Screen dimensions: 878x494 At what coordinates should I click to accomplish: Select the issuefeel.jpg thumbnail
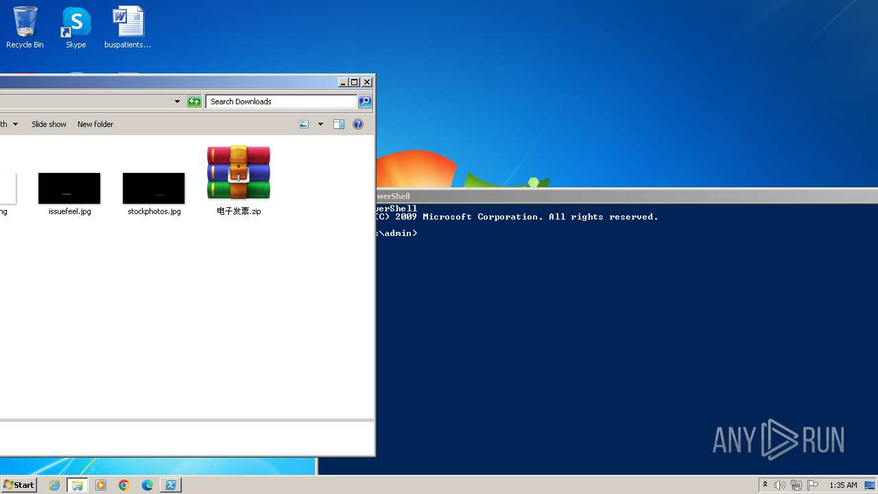(x=69, y=188)
